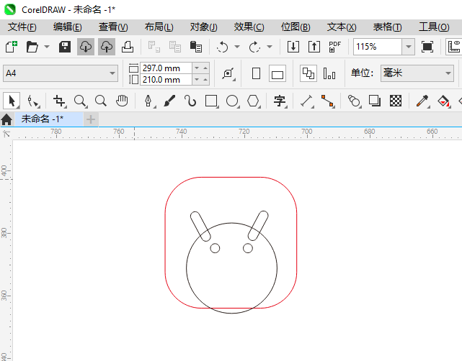Click the Open folder icon

(x=32, y=47)
